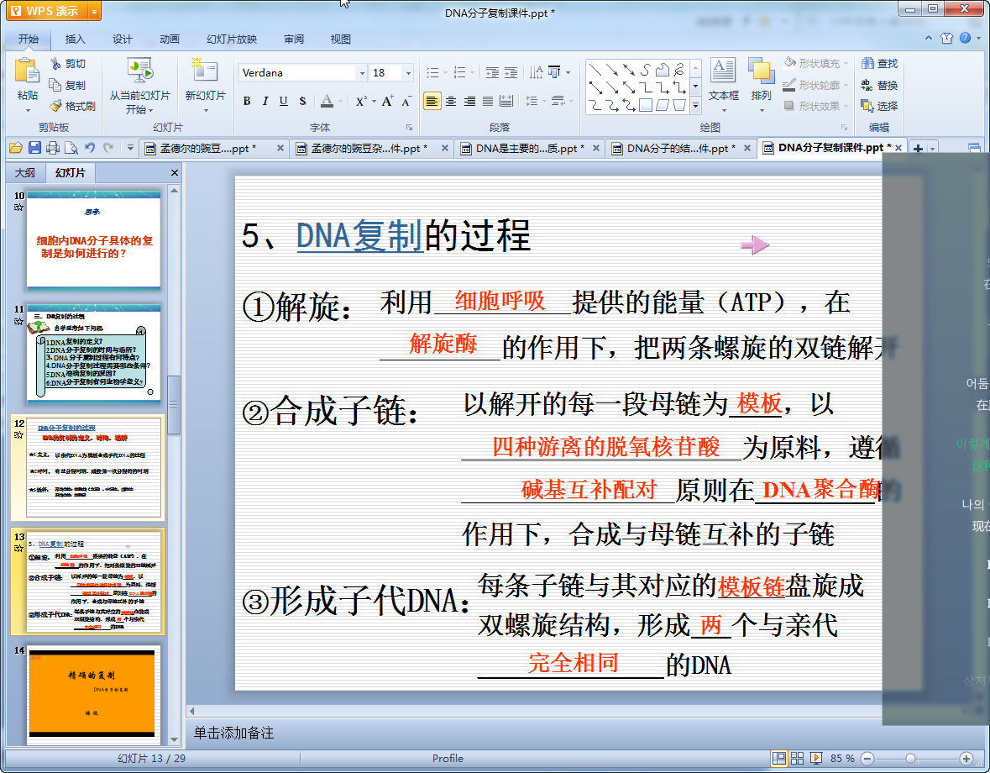Select align left paragraph button
The width and height of the screenshot is (990, 773).
tap(432, 101)
